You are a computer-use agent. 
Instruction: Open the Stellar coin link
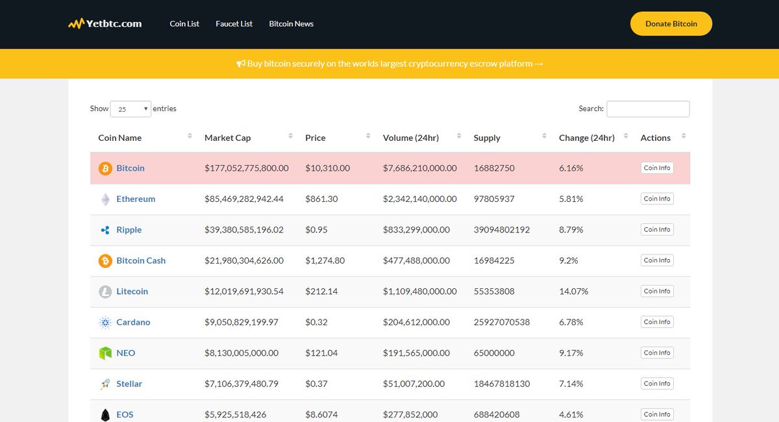(x=129, y=384)
